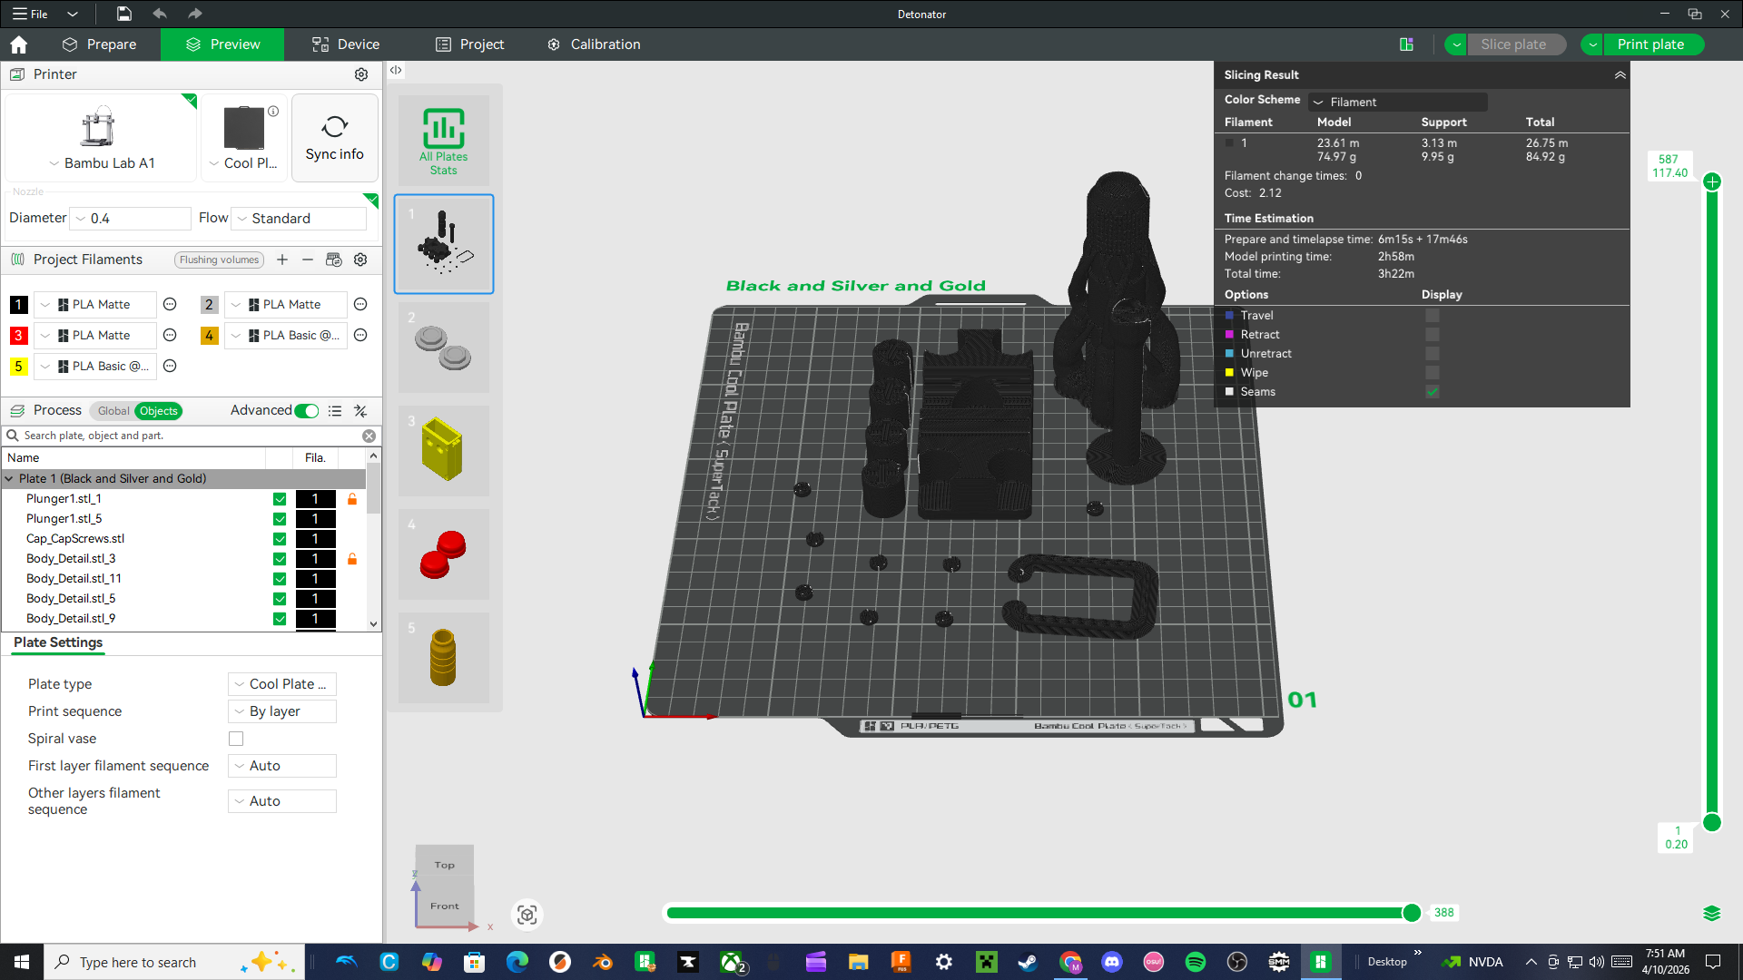Open the Bambu Lab A1 printer dropdown

(101, 163)
